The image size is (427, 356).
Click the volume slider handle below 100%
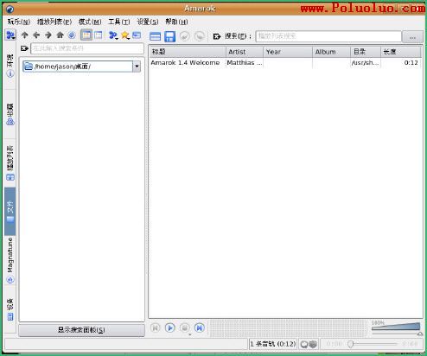click(x=420, y=334)
